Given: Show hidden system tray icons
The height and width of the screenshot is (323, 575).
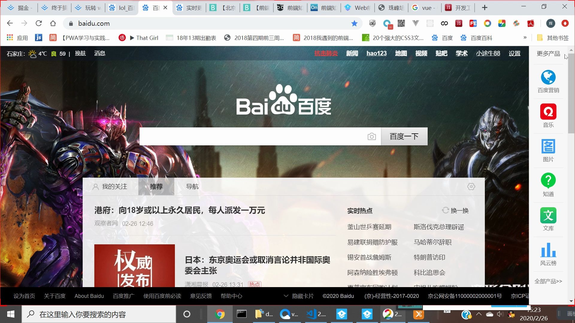Looking at the screenshot, I should 479,314.
